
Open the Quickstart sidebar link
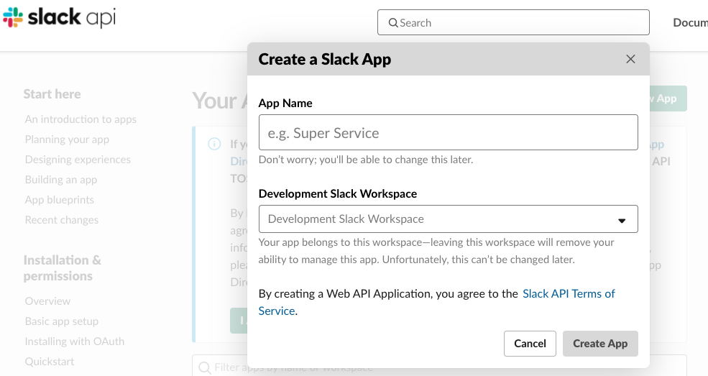click(x=50, y=362)
